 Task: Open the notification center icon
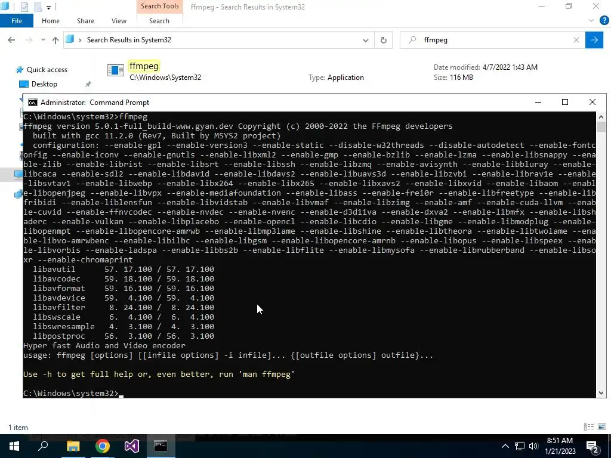593,446
